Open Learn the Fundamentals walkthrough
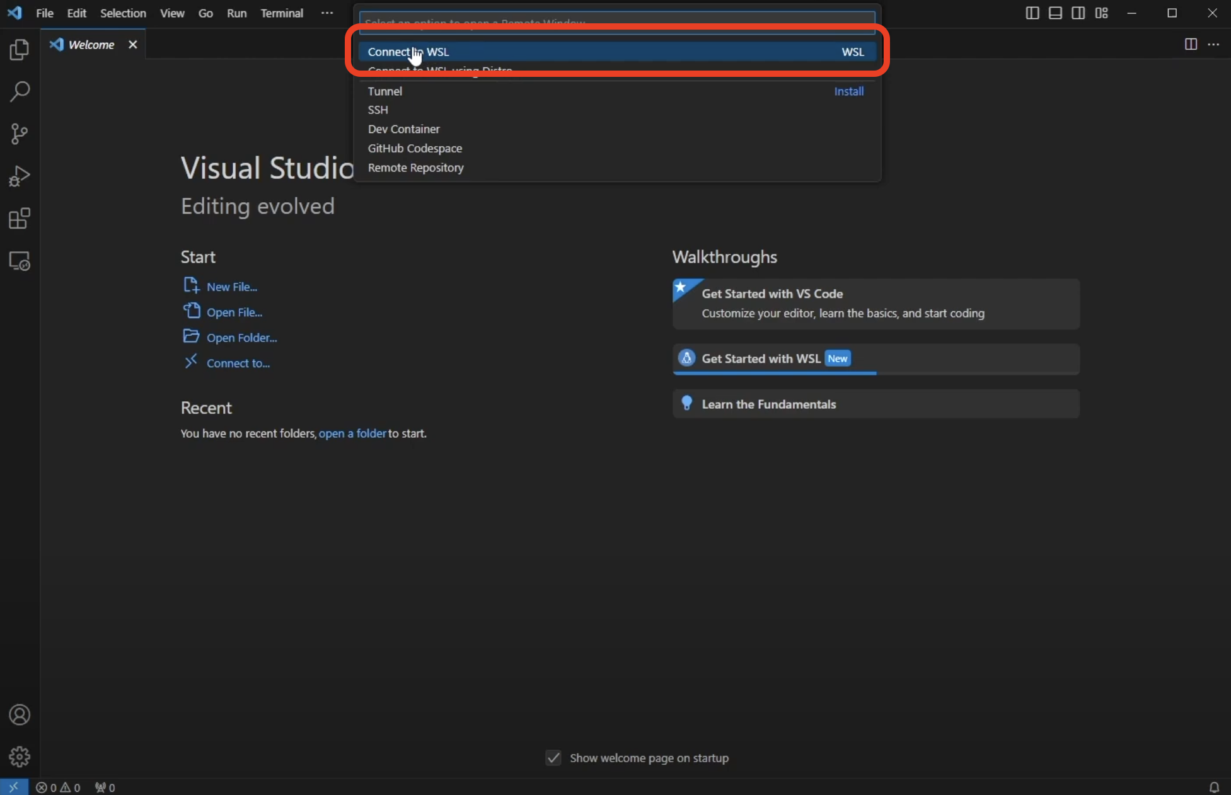This screenshot has width=1231, height=795. pyautogui.click(x=876, y=404)
